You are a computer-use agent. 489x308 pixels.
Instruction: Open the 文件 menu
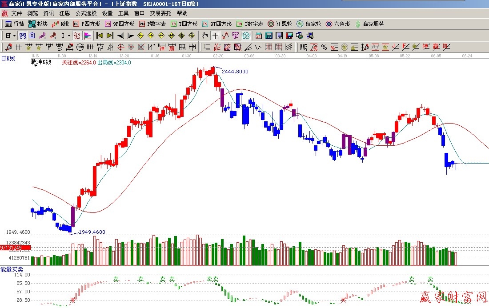pyautogui.click(x=17, y=13)
